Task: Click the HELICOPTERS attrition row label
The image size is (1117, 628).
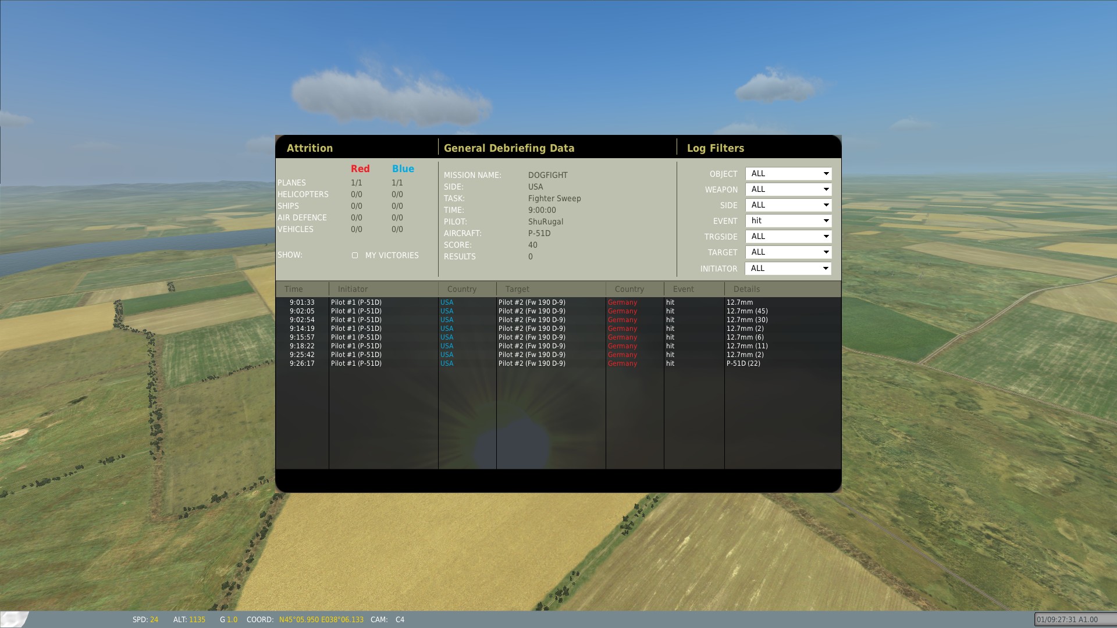Action: click(x=303, y=194)
